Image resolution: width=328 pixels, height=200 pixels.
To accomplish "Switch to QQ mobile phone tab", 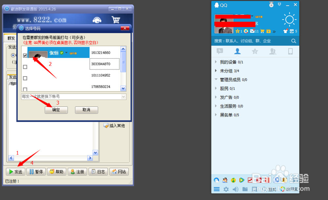I will (290, 51).
